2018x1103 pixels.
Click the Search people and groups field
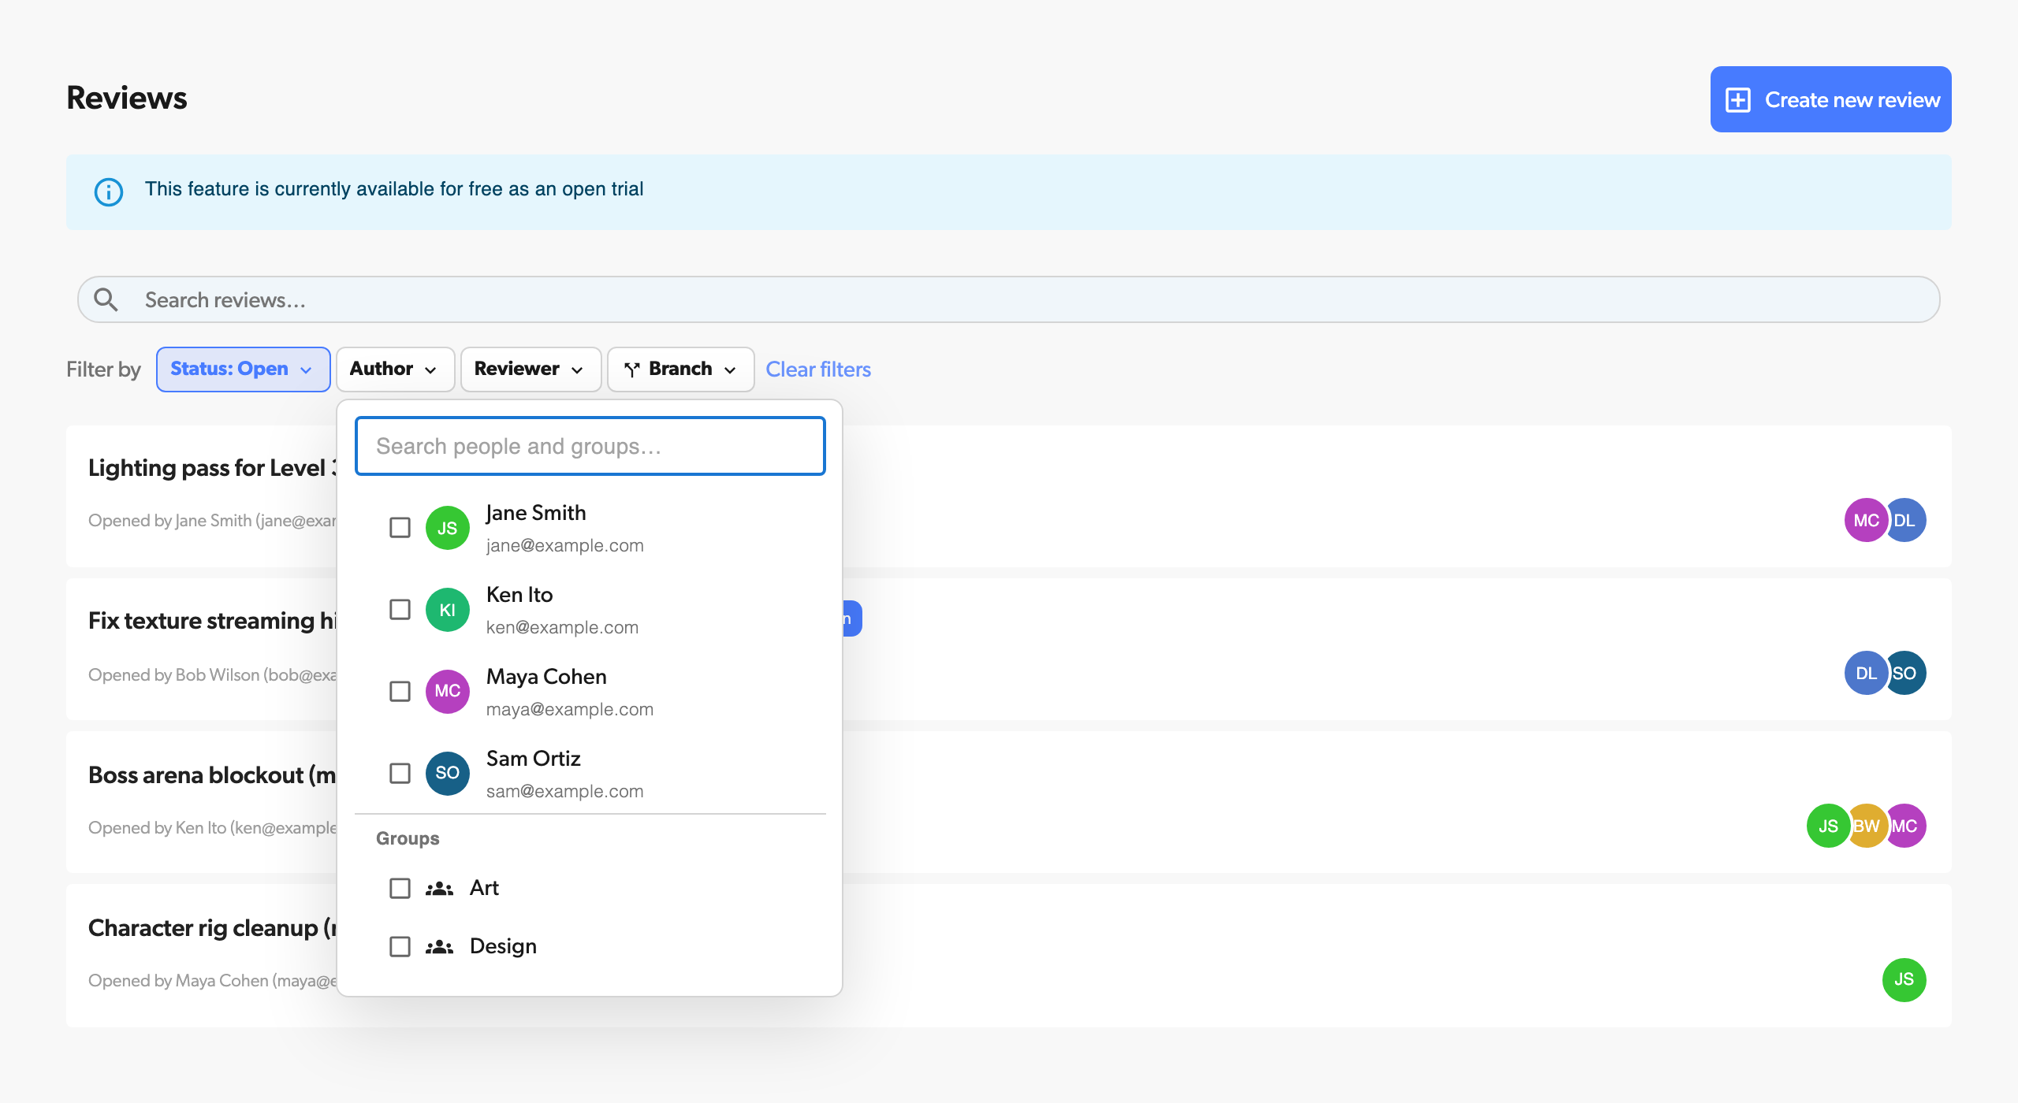(x=590, y=446)
